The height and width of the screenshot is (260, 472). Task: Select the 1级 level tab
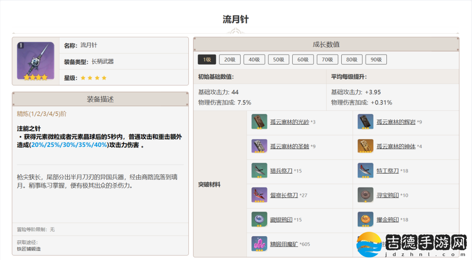(207, 60)
